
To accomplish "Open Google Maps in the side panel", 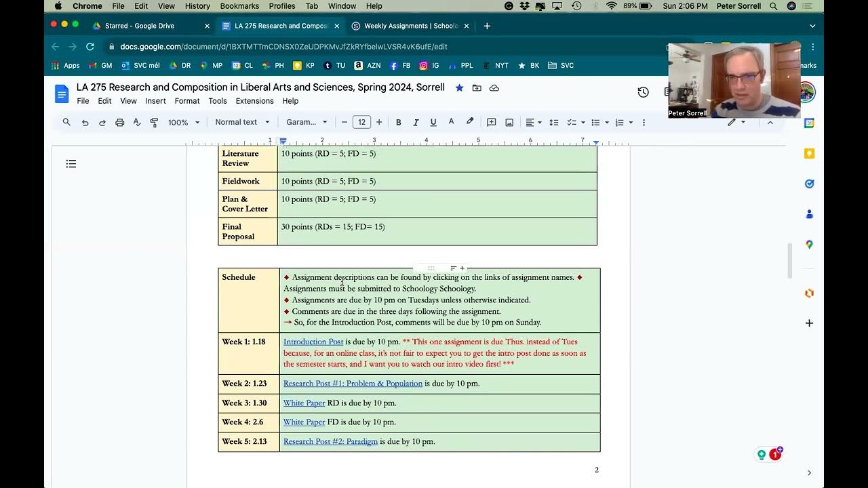I will 809,245.
